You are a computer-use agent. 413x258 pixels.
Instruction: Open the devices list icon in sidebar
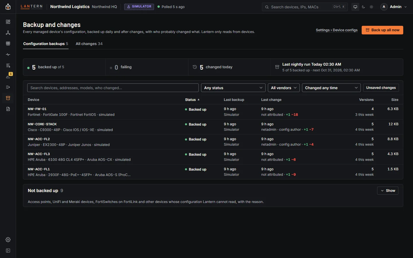point(8,44)
